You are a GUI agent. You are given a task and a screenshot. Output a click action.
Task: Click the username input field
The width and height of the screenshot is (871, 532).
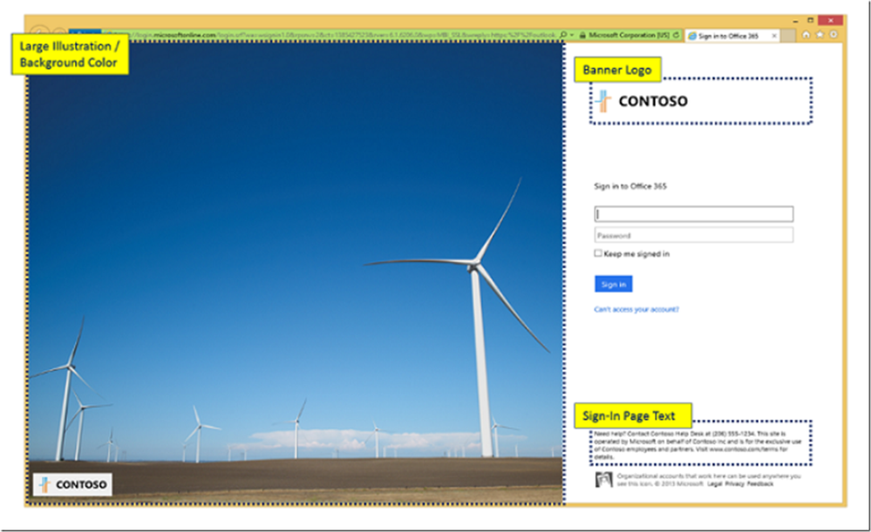694,213
